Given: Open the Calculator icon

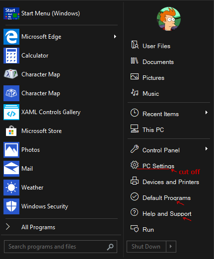Looking at the screenshot, I should [11, 56].
